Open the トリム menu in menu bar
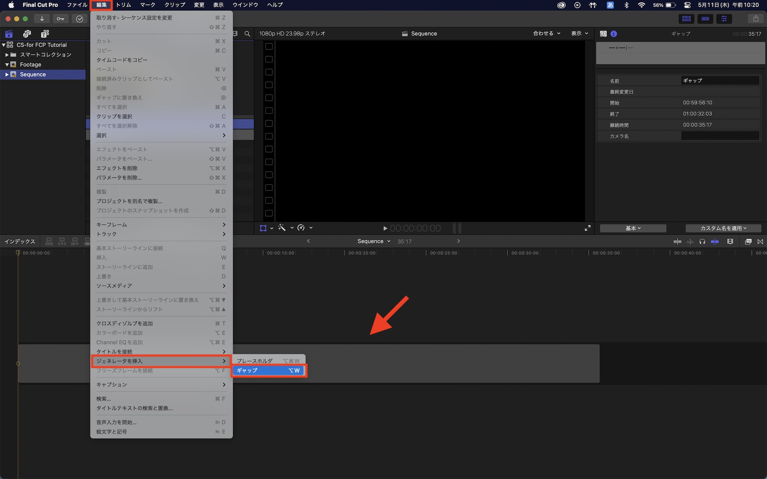The height and width of the screenshot is (479, 767). (123, 5)
